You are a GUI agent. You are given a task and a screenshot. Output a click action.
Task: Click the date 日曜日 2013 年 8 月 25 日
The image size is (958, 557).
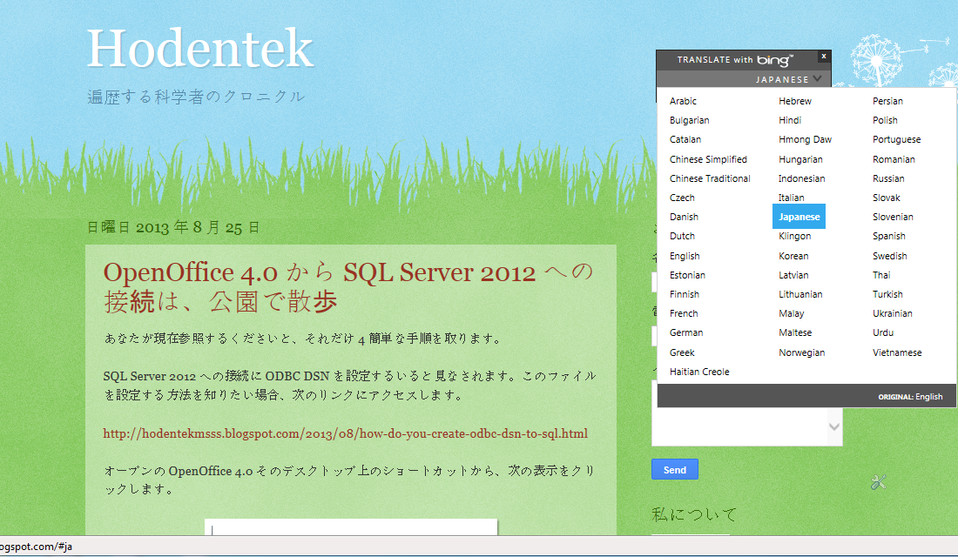[173, 228]
